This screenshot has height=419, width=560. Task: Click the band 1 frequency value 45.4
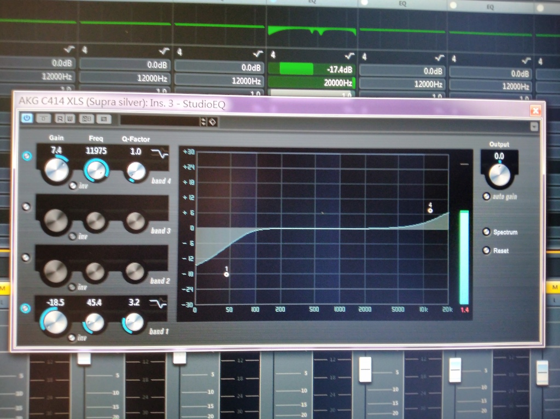click(94, 303)
